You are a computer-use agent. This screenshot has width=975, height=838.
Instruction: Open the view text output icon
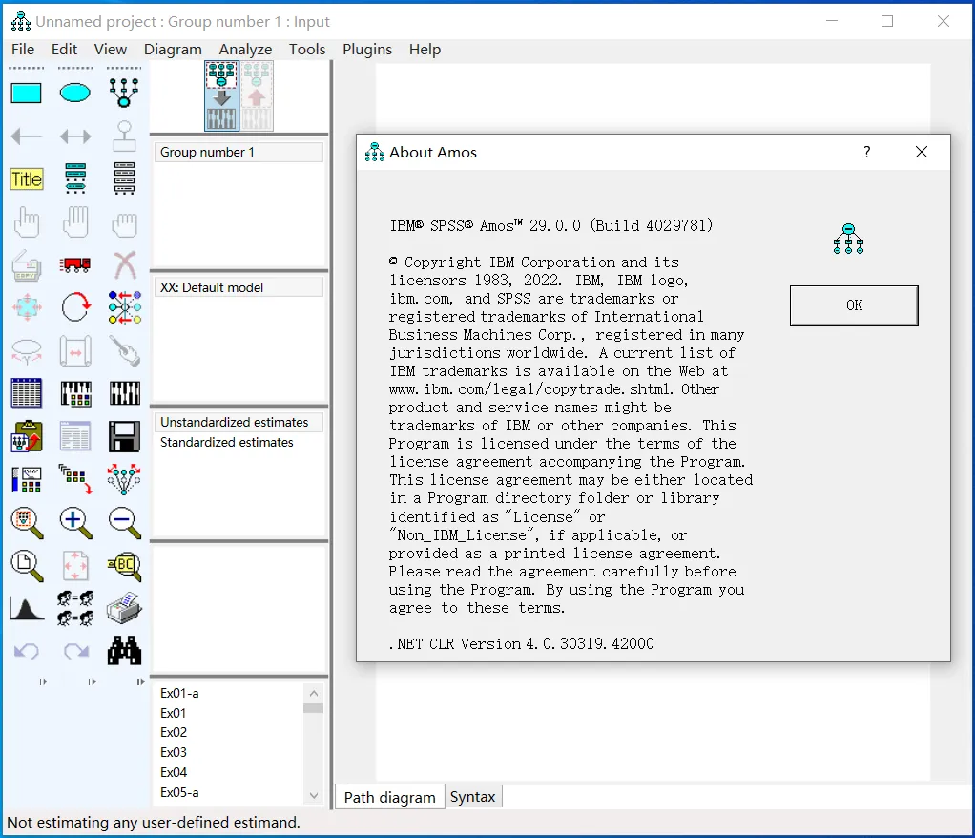coord(75,435)
